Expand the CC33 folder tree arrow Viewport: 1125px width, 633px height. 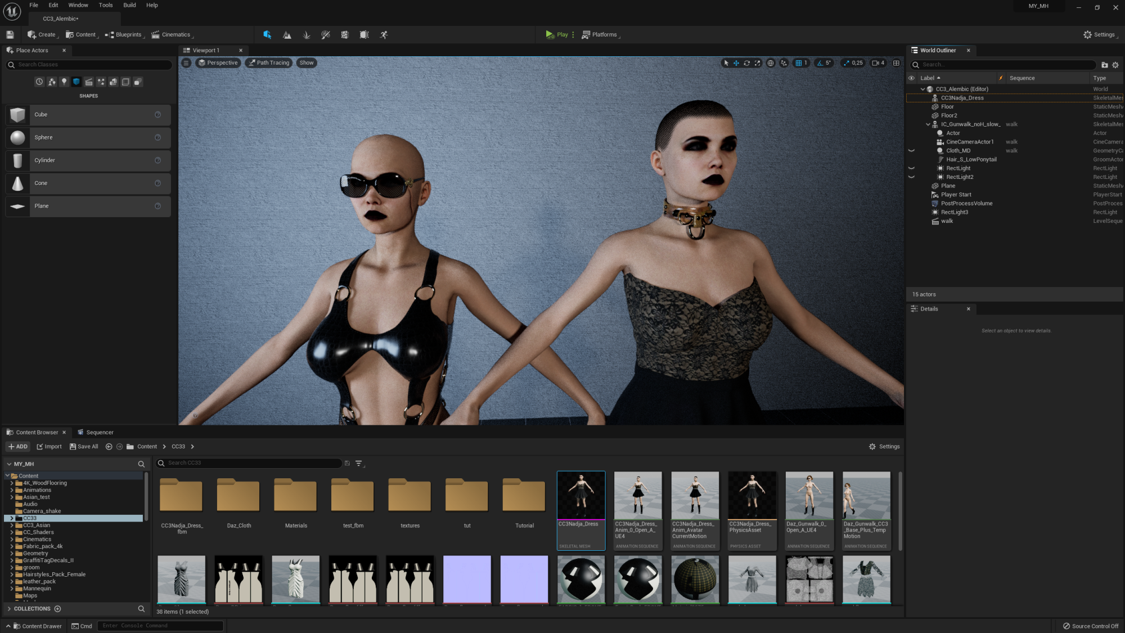pos(11,518)
